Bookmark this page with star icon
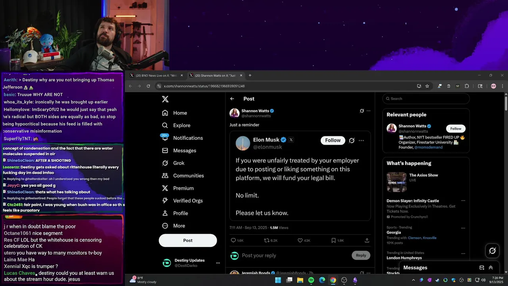Image resolution: width=508 pixels, height=286 pixels. pos(427,86)
